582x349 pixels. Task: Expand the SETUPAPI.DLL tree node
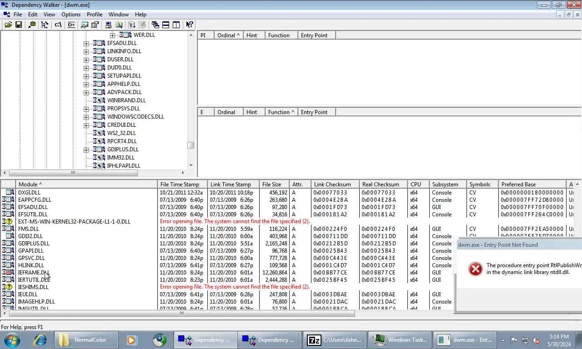tap(86, 76)
